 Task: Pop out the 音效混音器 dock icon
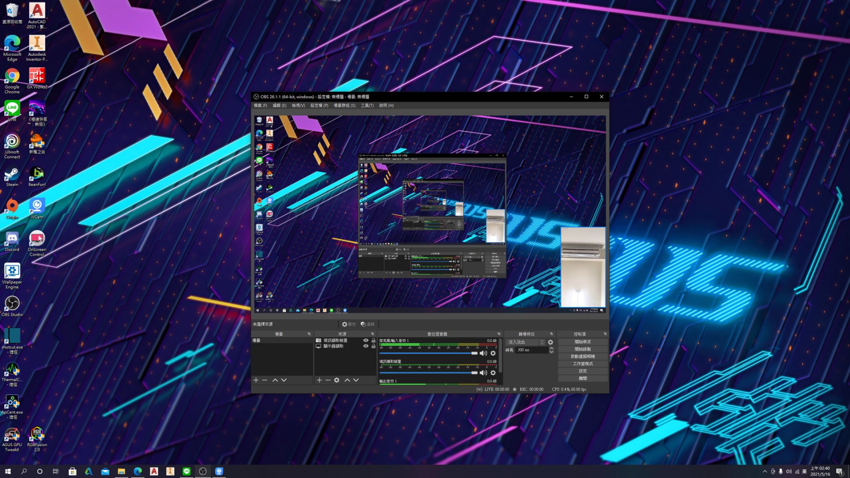pos(499,334)
